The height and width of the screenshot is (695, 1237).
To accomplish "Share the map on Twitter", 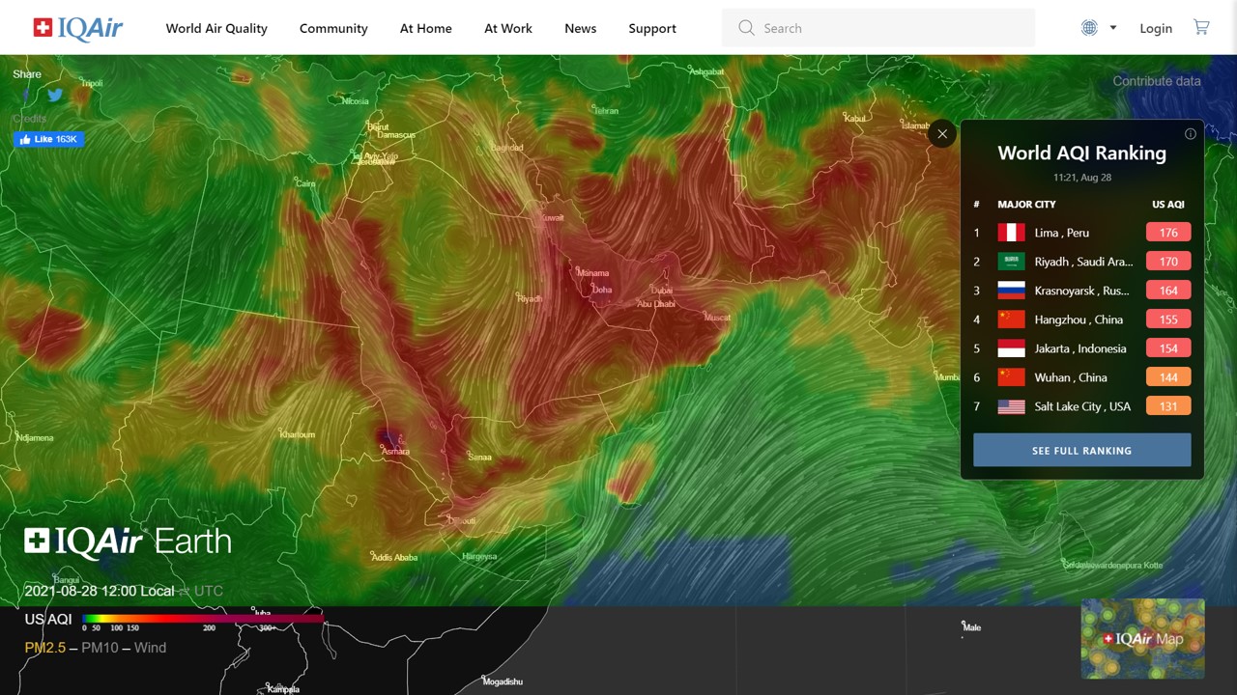I will click(55, 95).
